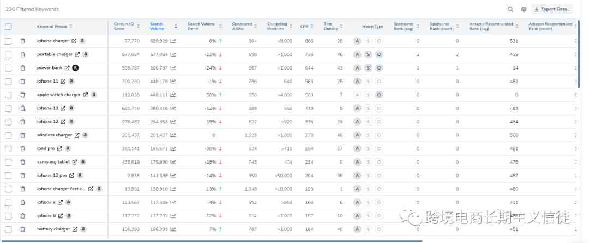Delete the wireless charger keyword row
This screenshot has width=589, height=243.
pyautogui.click(x=22, y=135)
